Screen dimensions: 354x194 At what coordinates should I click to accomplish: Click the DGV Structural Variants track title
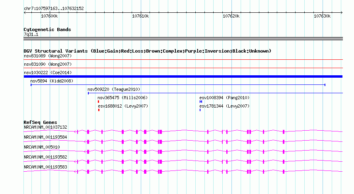148,51
